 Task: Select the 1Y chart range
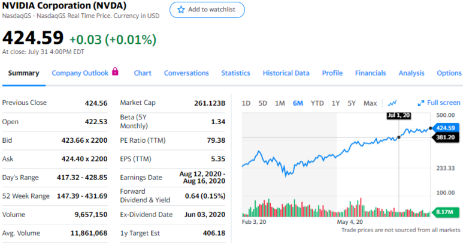[335, 103]
